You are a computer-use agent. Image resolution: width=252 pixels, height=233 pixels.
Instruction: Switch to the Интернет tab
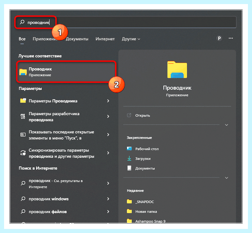105,39
